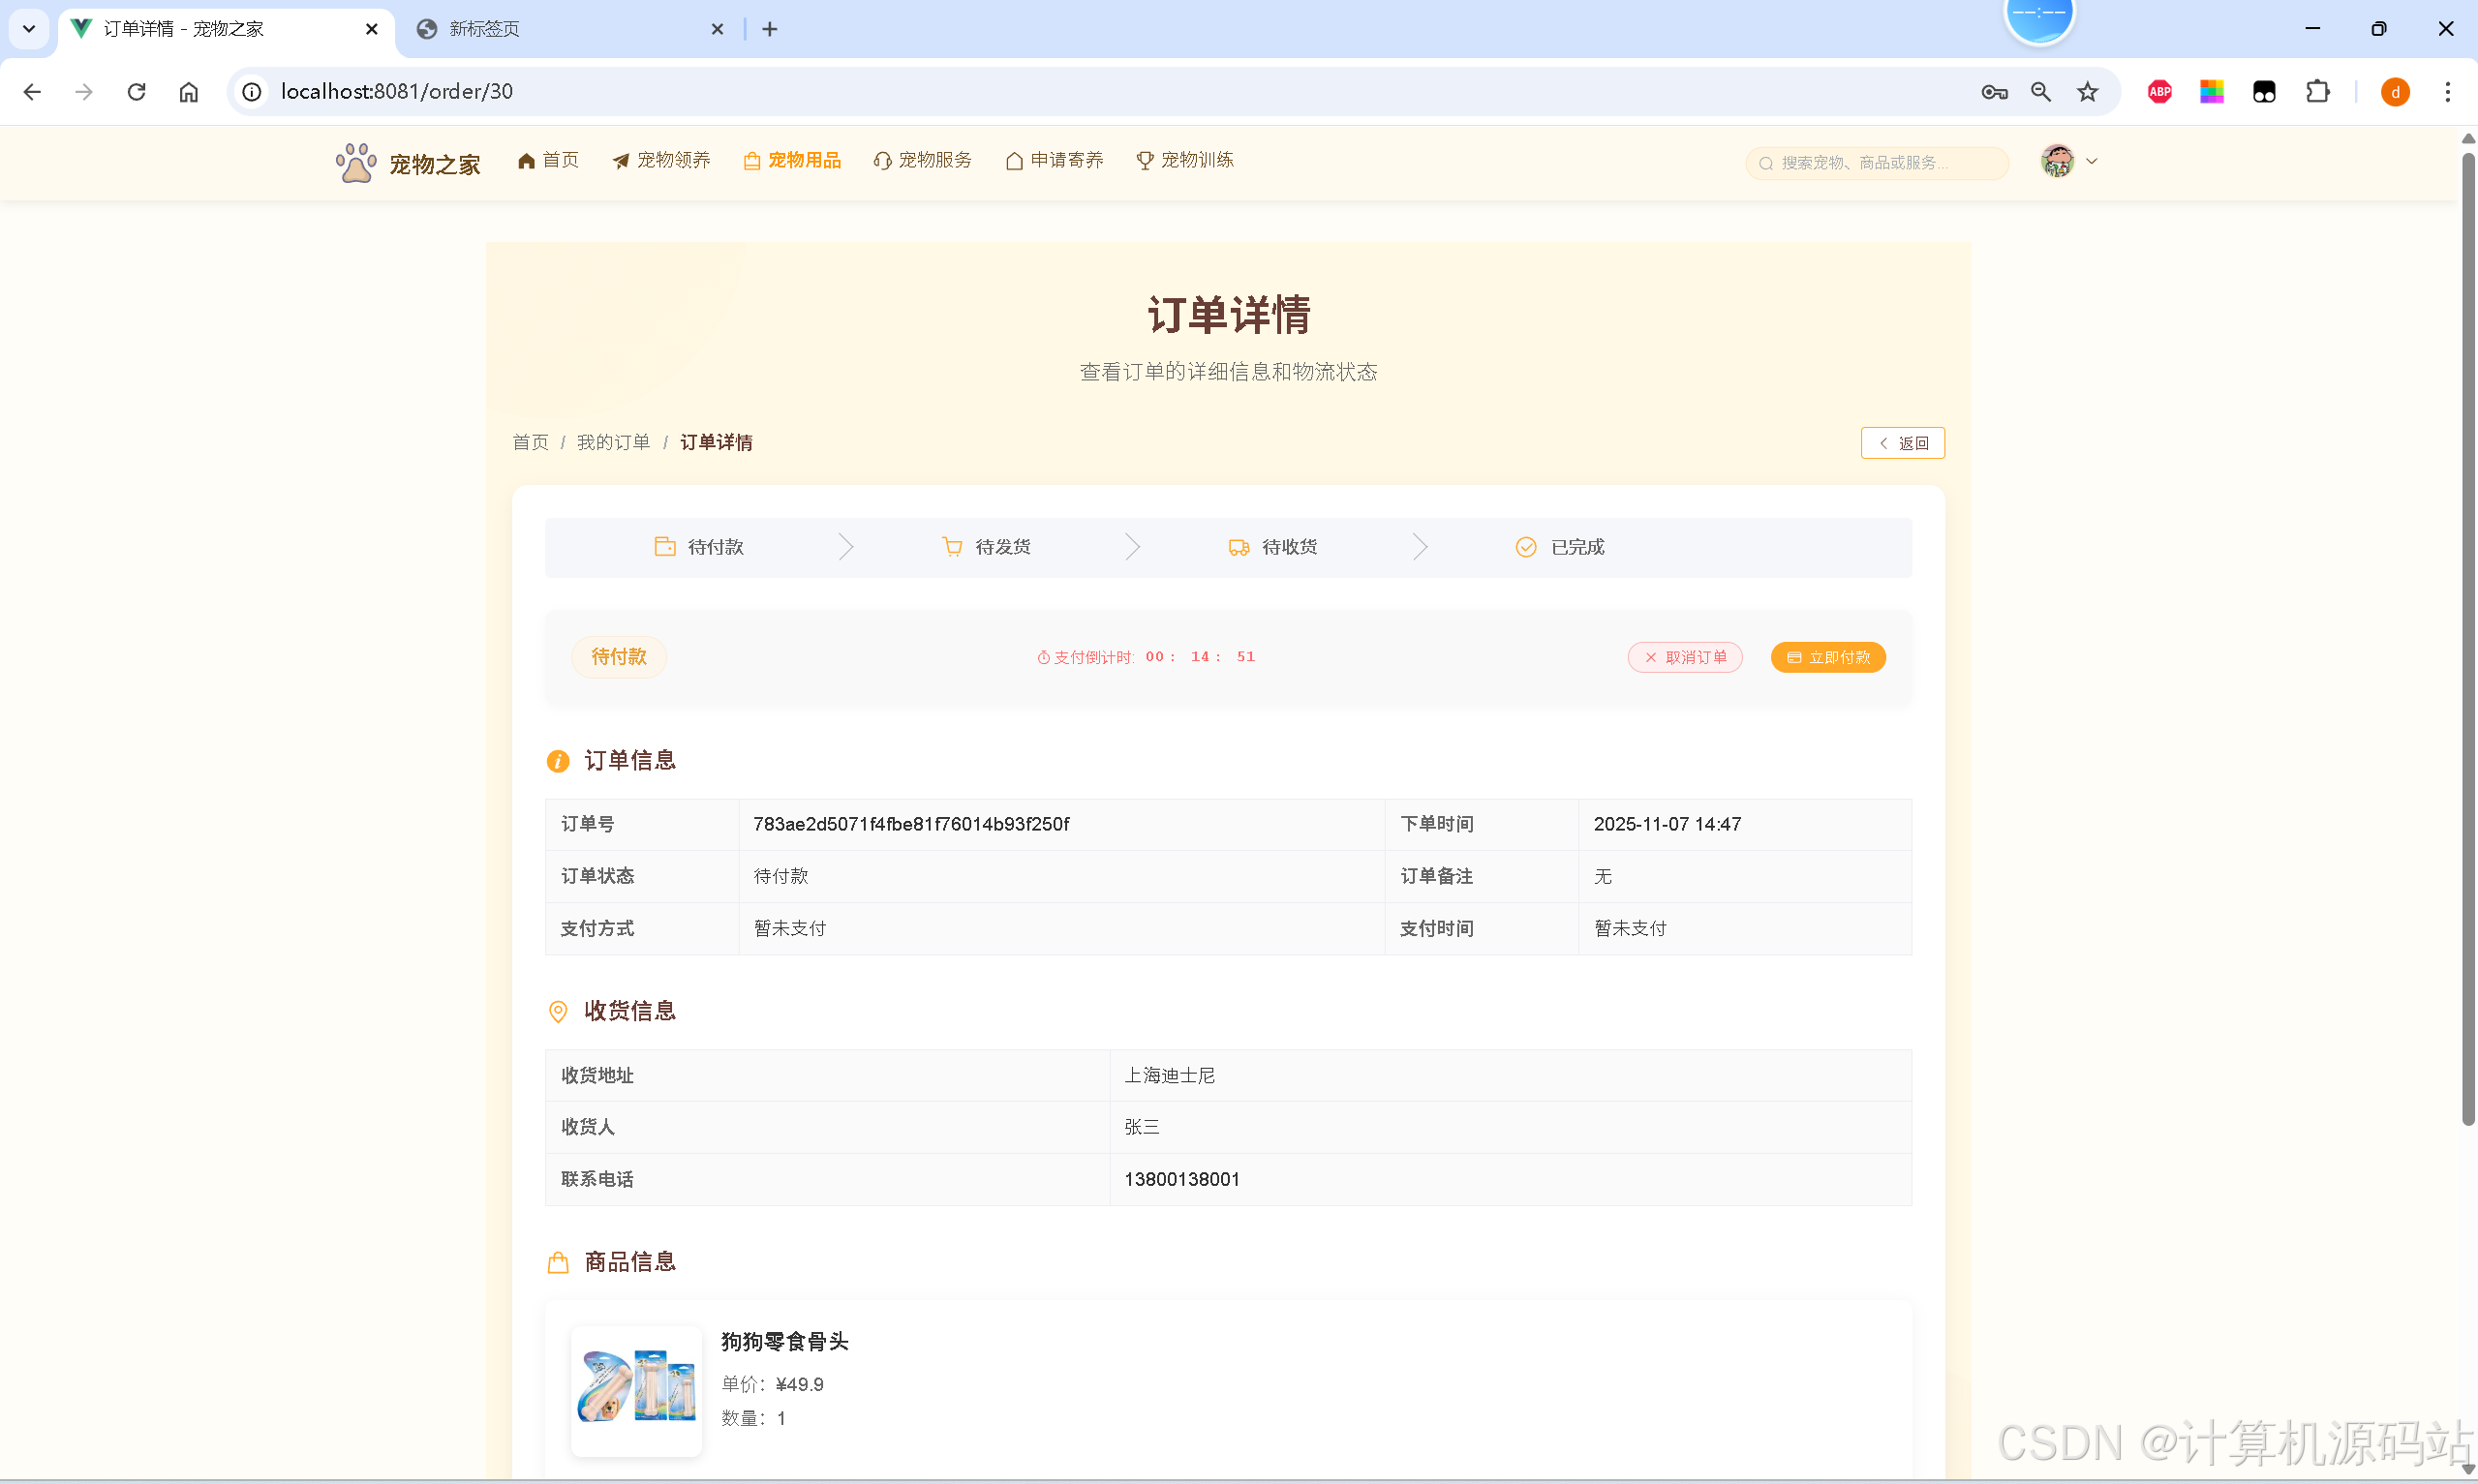Click the 狗狗零食骨头 product name
The height and width of the screenshot is (1484, 2478).
785,1342
